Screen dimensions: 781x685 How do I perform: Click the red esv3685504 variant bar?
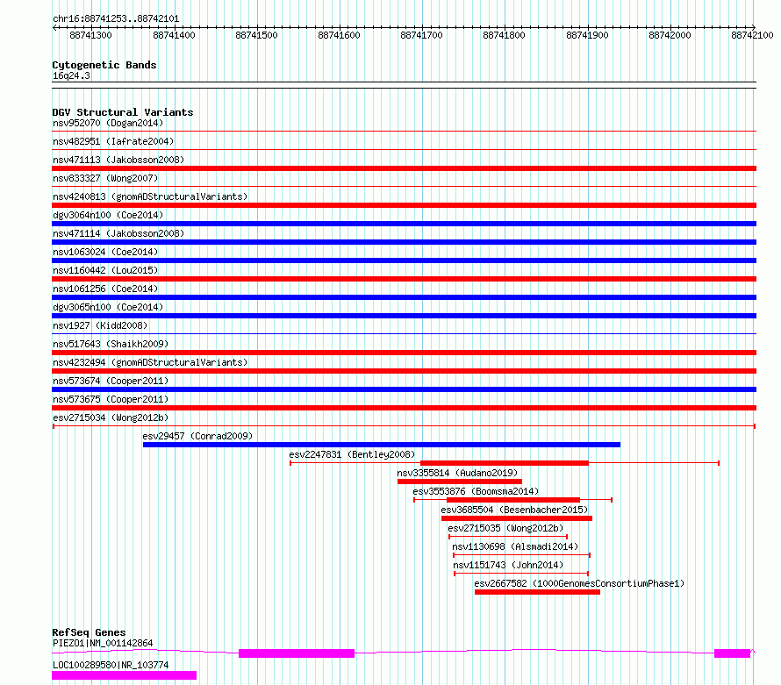(x=517, y=518)
